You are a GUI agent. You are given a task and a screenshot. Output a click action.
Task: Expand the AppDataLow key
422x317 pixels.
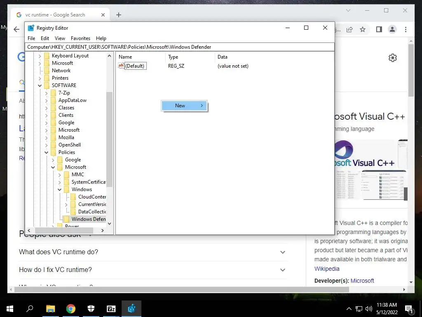(46, 100)
